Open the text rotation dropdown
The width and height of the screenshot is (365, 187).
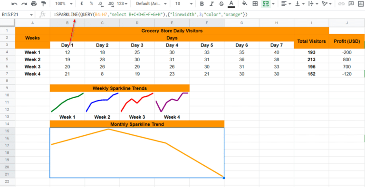coord(327,4)
